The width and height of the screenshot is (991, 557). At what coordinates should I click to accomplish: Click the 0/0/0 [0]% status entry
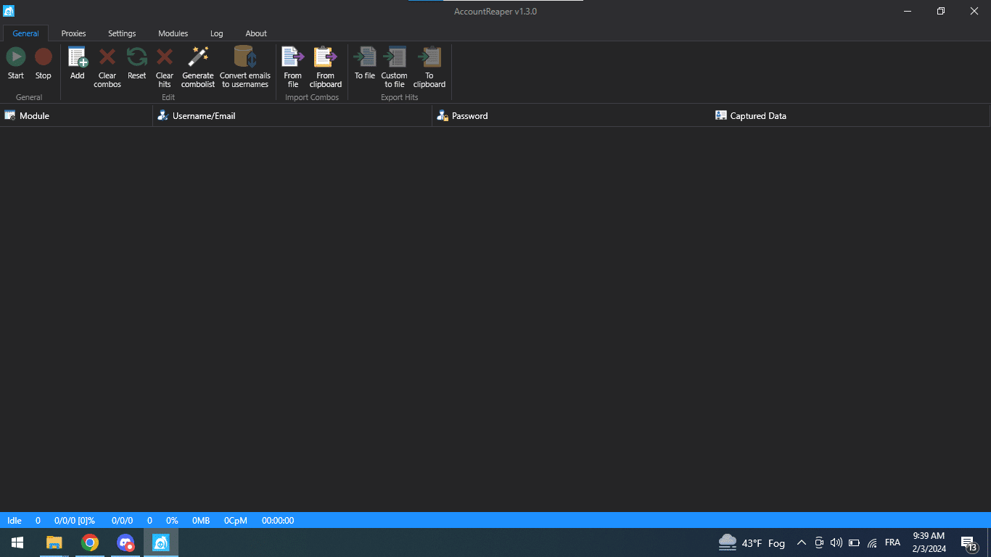coord(75,521)
